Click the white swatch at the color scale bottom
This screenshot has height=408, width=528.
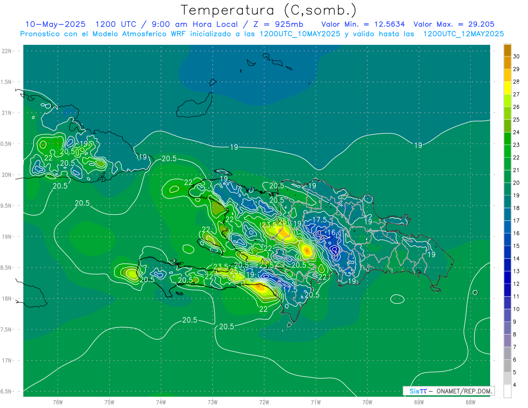507,391
